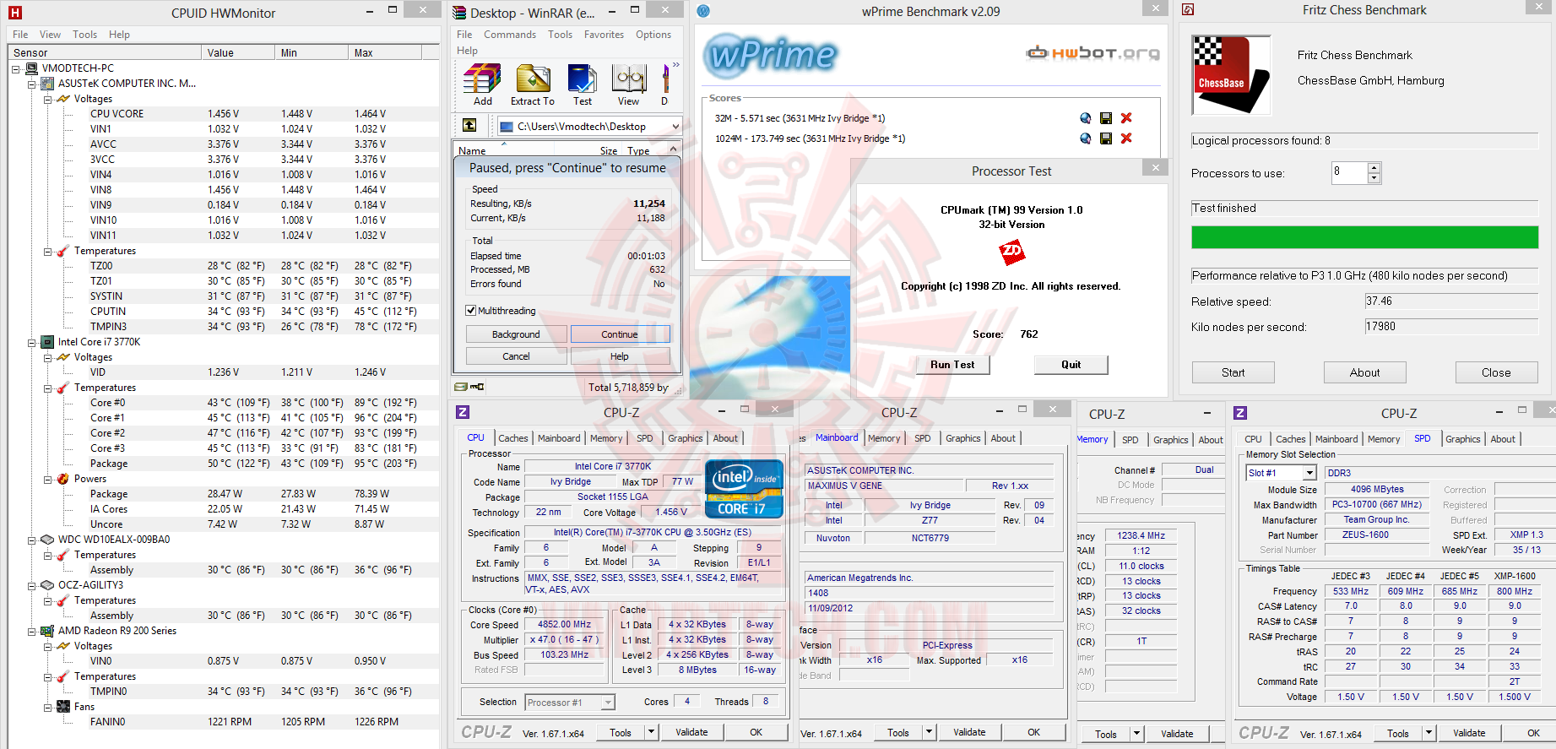Click the drive icon beside WDC WD10EALX-009BA0
This screenshot has height=749, width=1556.
click(x=47, y=540)
